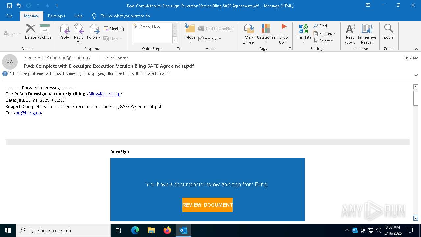This screenshot has width=421, height=237.
Task: Open Quick Steps dialog launcher
Action: (178, 49)
